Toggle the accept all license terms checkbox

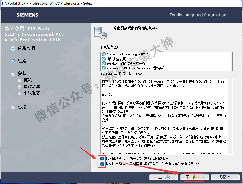102,158
